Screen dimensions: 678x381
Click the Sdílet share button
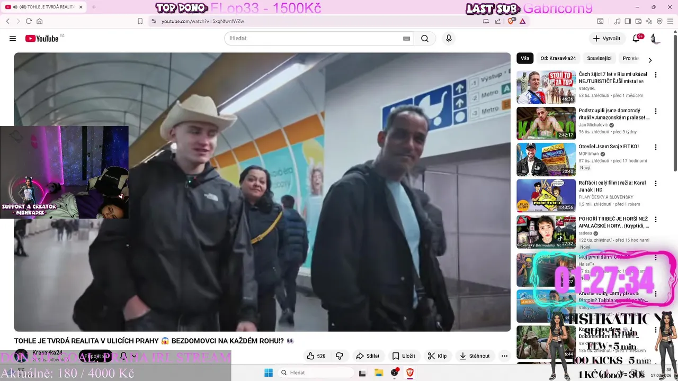pyautogui.click(x=368, y=356)
